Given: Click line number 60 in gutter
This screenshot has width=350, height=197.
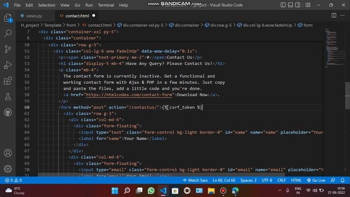Looking at the screenshot, I should (x=27, y=107).
